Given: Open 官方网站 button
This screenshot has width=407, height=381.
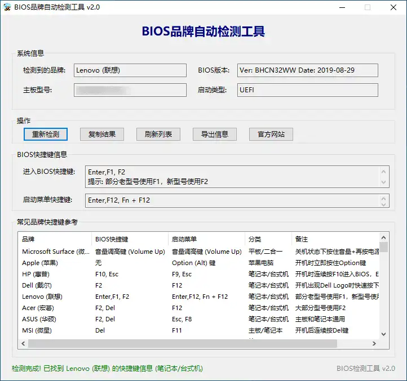Looking at the screenshot, I should [271, 135].
